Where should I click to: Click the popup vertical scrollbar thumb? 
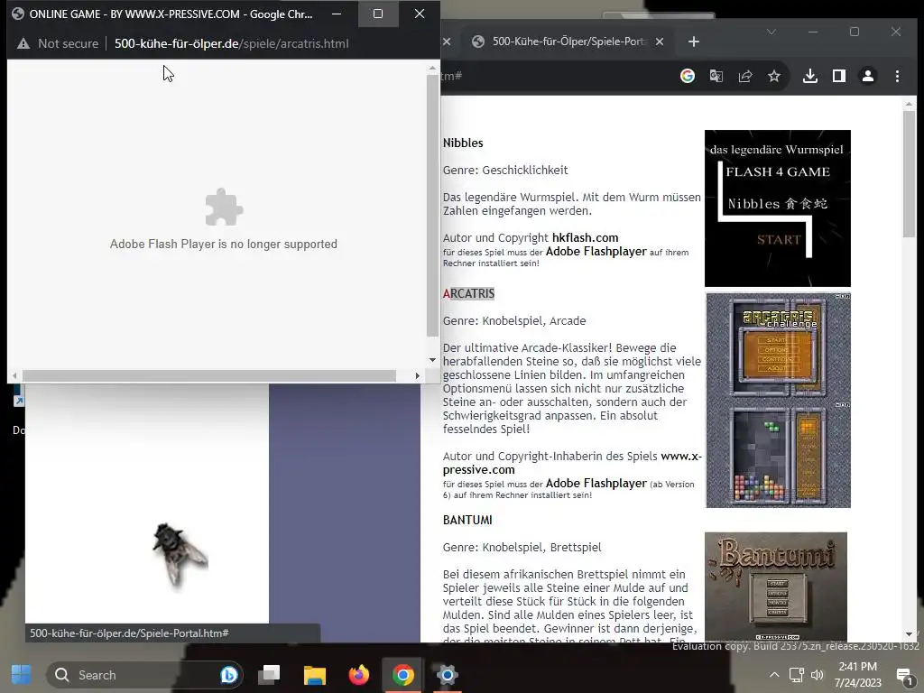[x=432, y=205]
